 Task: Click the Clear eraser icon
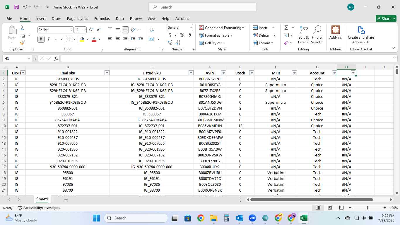[286, 43]
